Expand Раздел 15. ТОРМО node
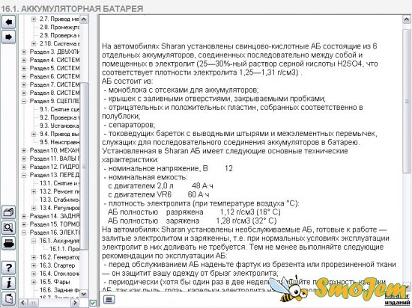412x308 pixels. pos(24,224)
